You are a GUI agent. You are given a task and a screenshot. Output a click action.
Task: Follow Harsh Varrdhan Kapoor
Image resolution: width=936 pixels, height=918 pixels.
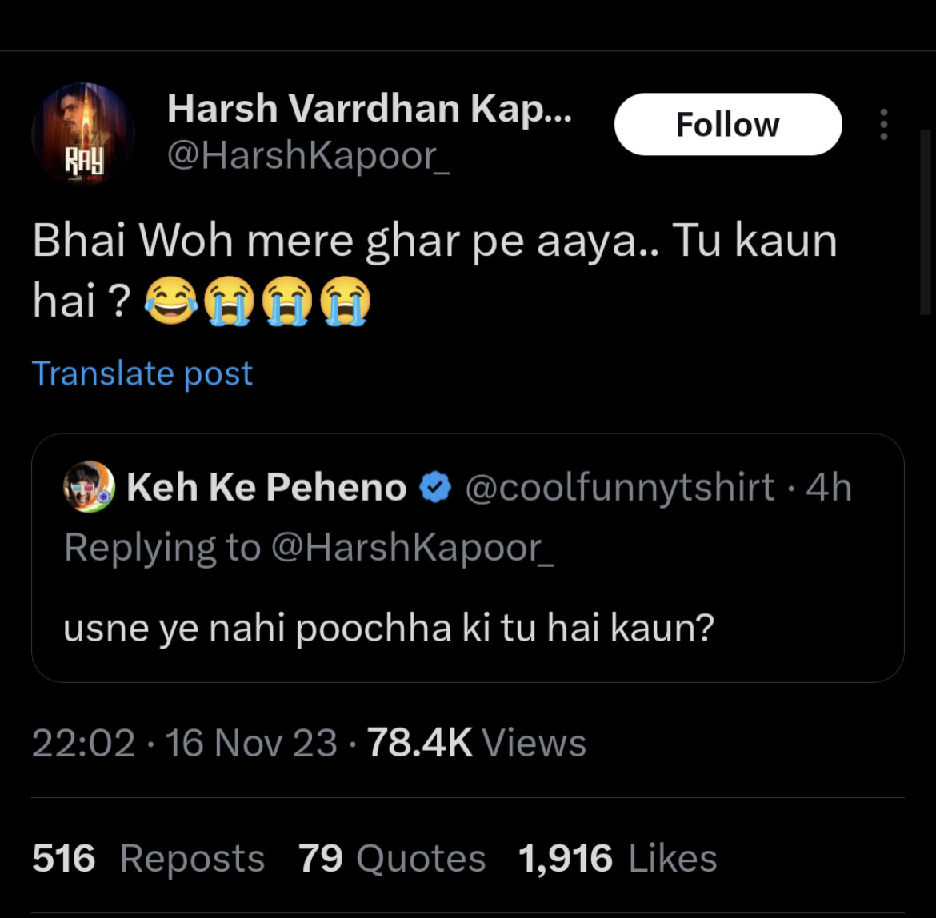click(727, 125)
